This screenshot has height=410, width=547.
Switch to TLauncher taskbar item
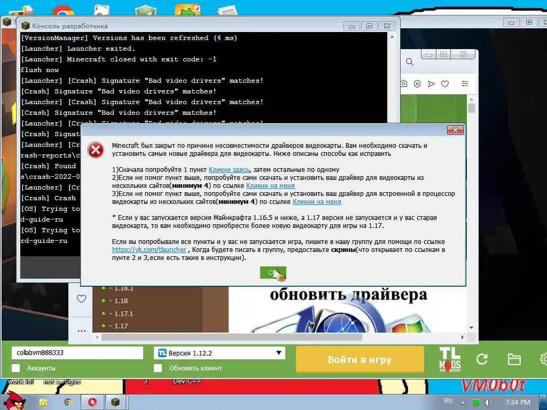115,403
